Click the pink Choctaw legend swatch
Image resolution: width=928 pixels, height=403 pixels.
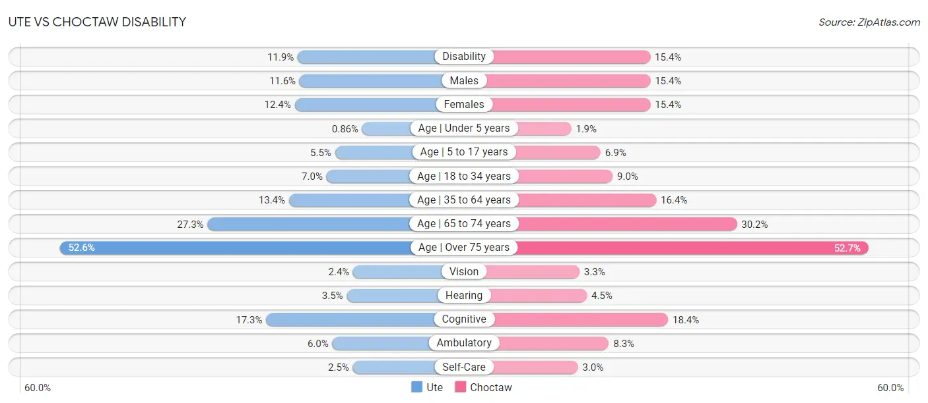coord(460,387)
